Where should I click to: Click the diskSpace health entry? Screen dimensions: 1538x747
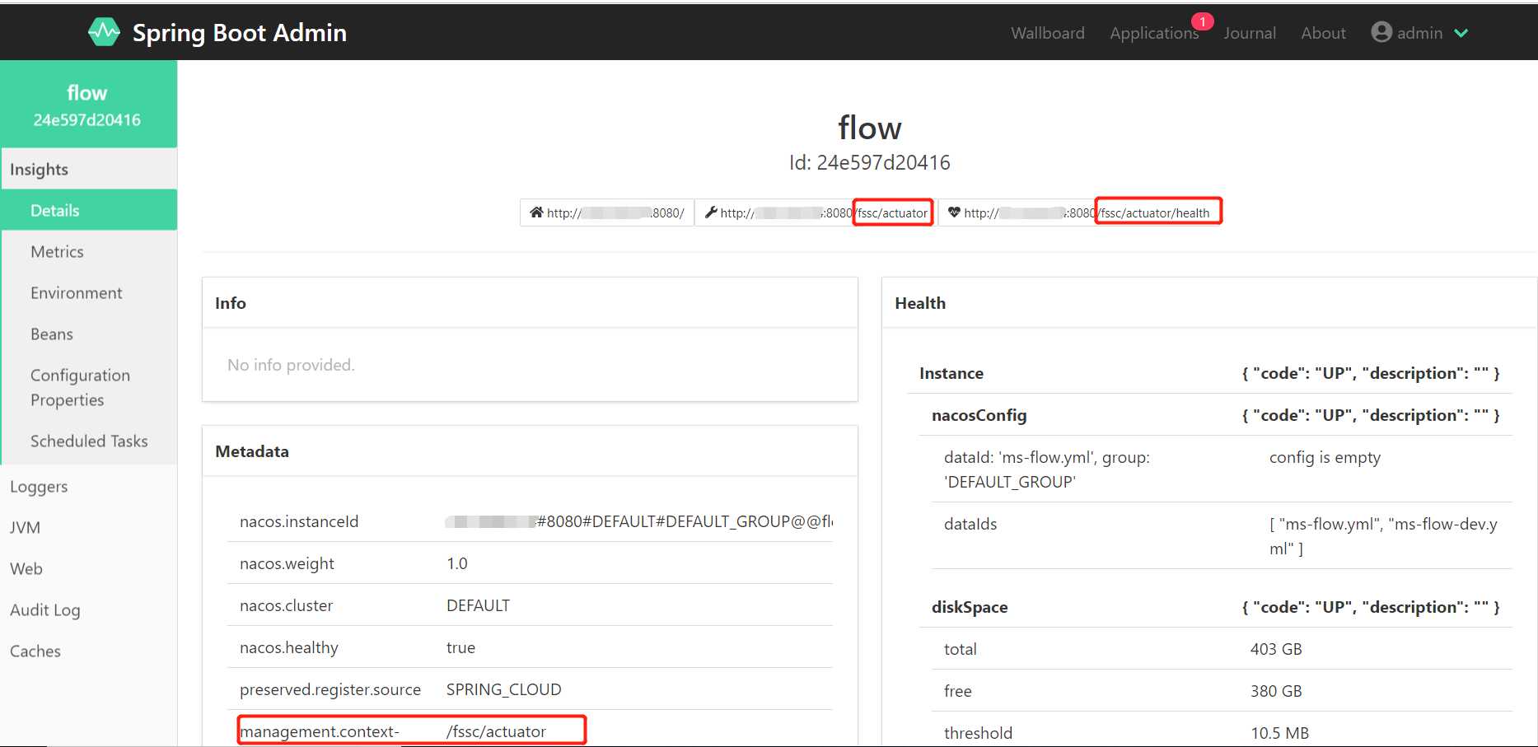(x=1216, y=607)
